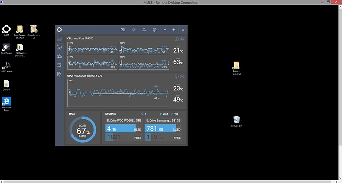Open the Games sidebar tab
The width and height of the screenshot is (342, 183).
click(x=59, y=56)
